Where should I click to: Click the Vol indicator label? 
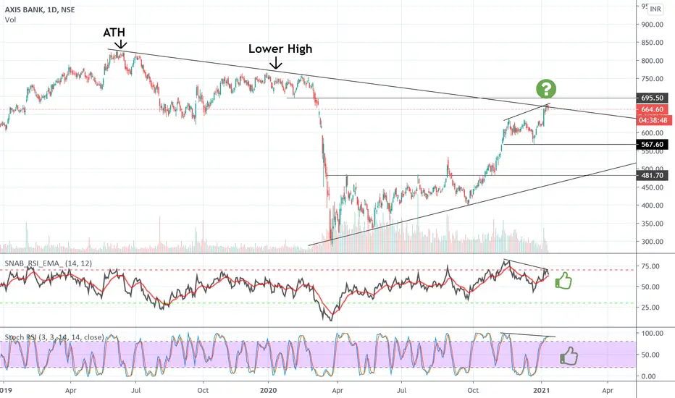(10, 20)
